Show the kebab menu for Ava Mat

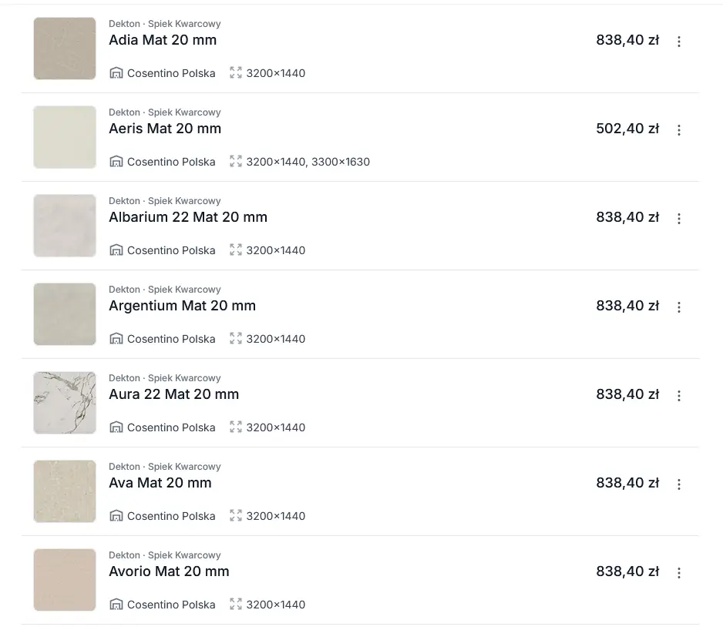678,484
